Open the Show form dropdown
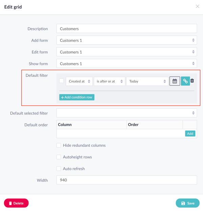 (127, 64)
